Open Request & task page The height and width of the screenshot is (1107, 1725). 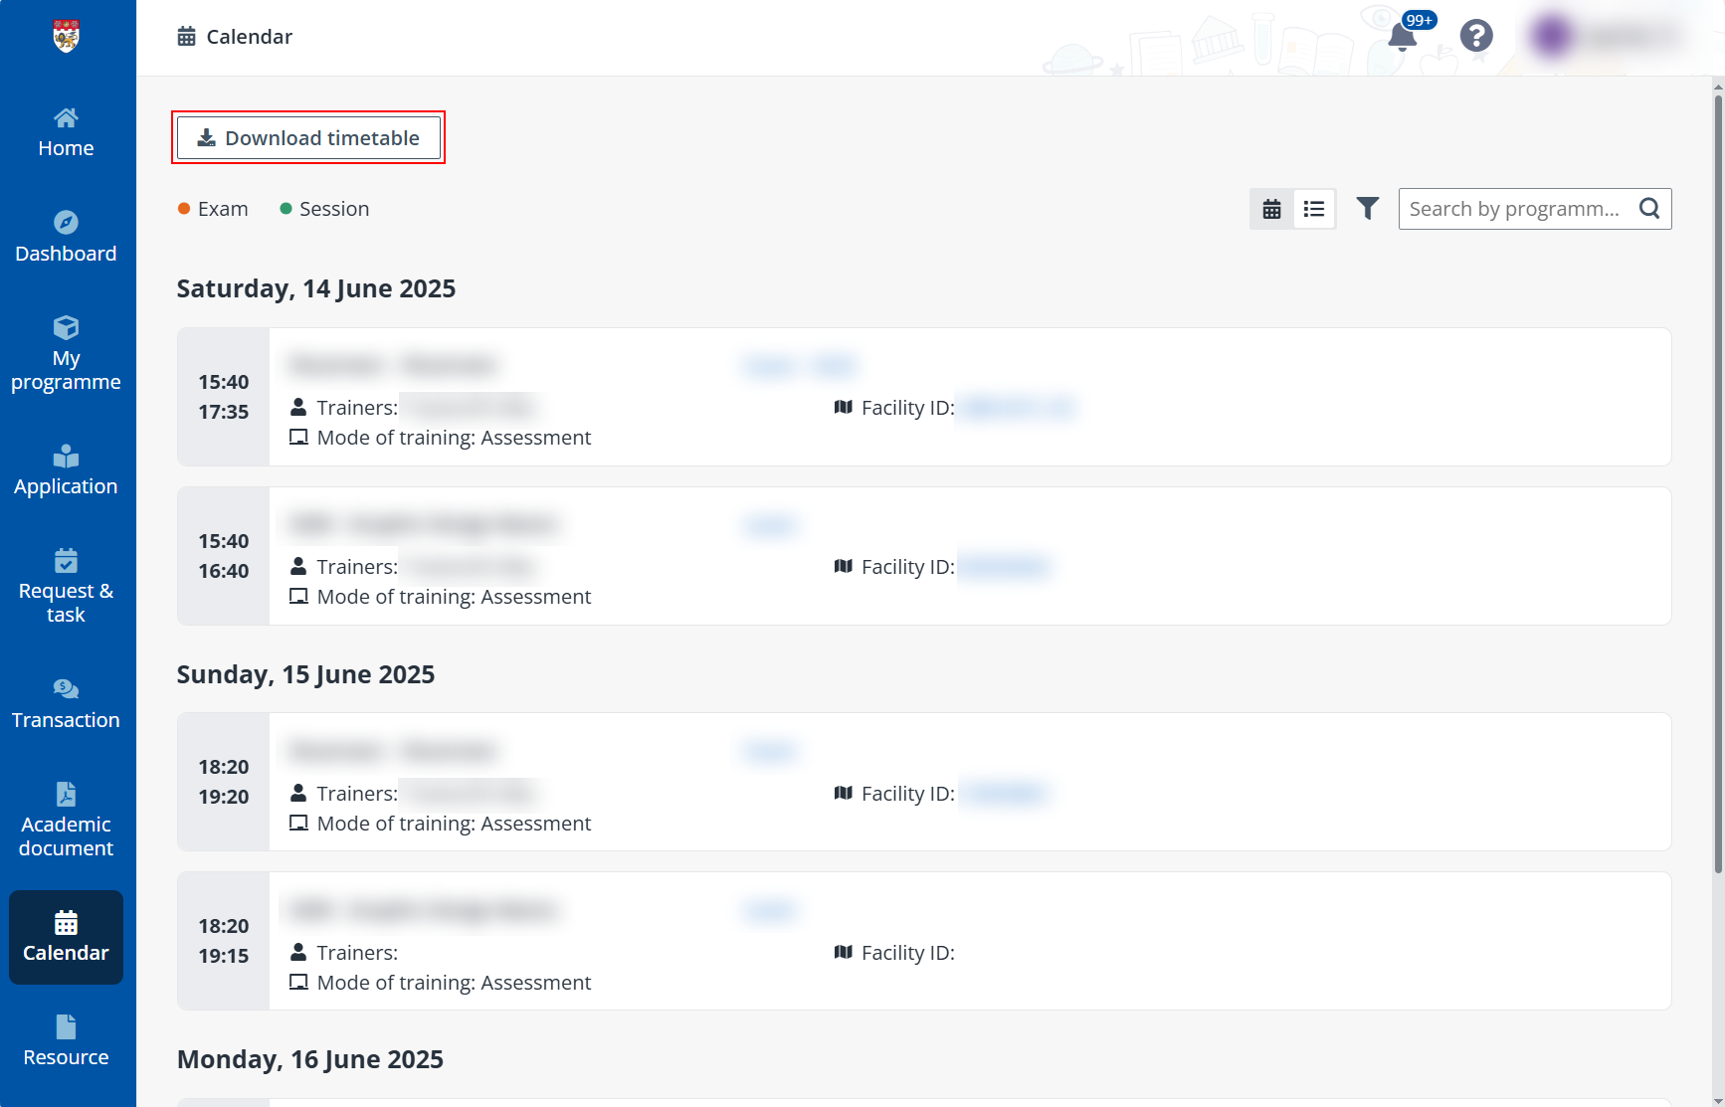point(66,587)
